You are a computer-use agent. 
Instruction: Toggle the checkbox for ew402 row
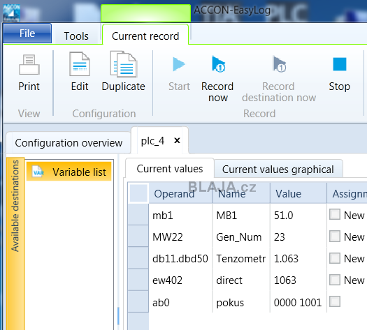tap(334, 280)
